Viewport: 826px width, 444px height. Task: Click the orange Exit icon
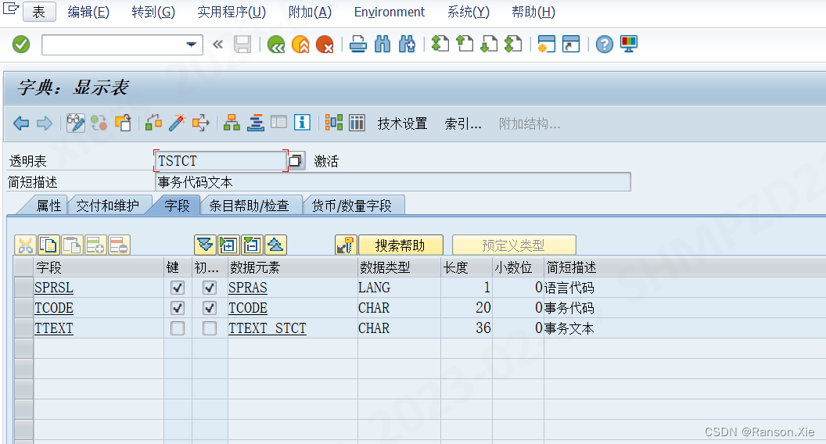pyautogui.click(x=300, y=45)
